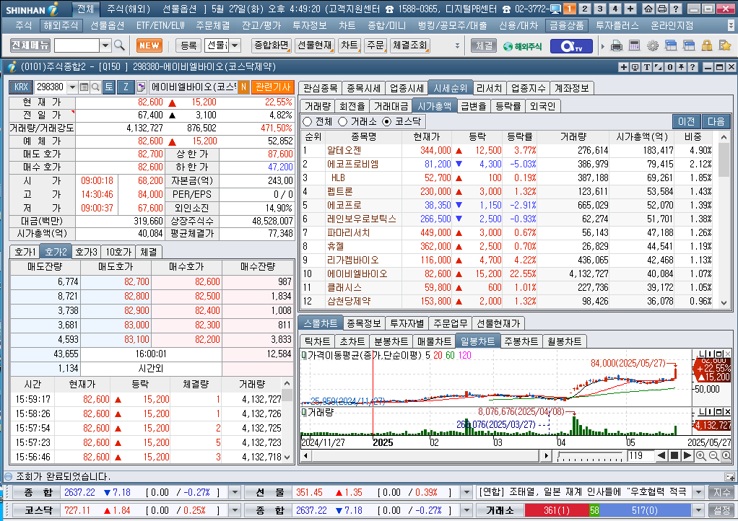
Task: Open the news headline ticker dropdown
Action: pyautogui.click(x=698, y=492)
